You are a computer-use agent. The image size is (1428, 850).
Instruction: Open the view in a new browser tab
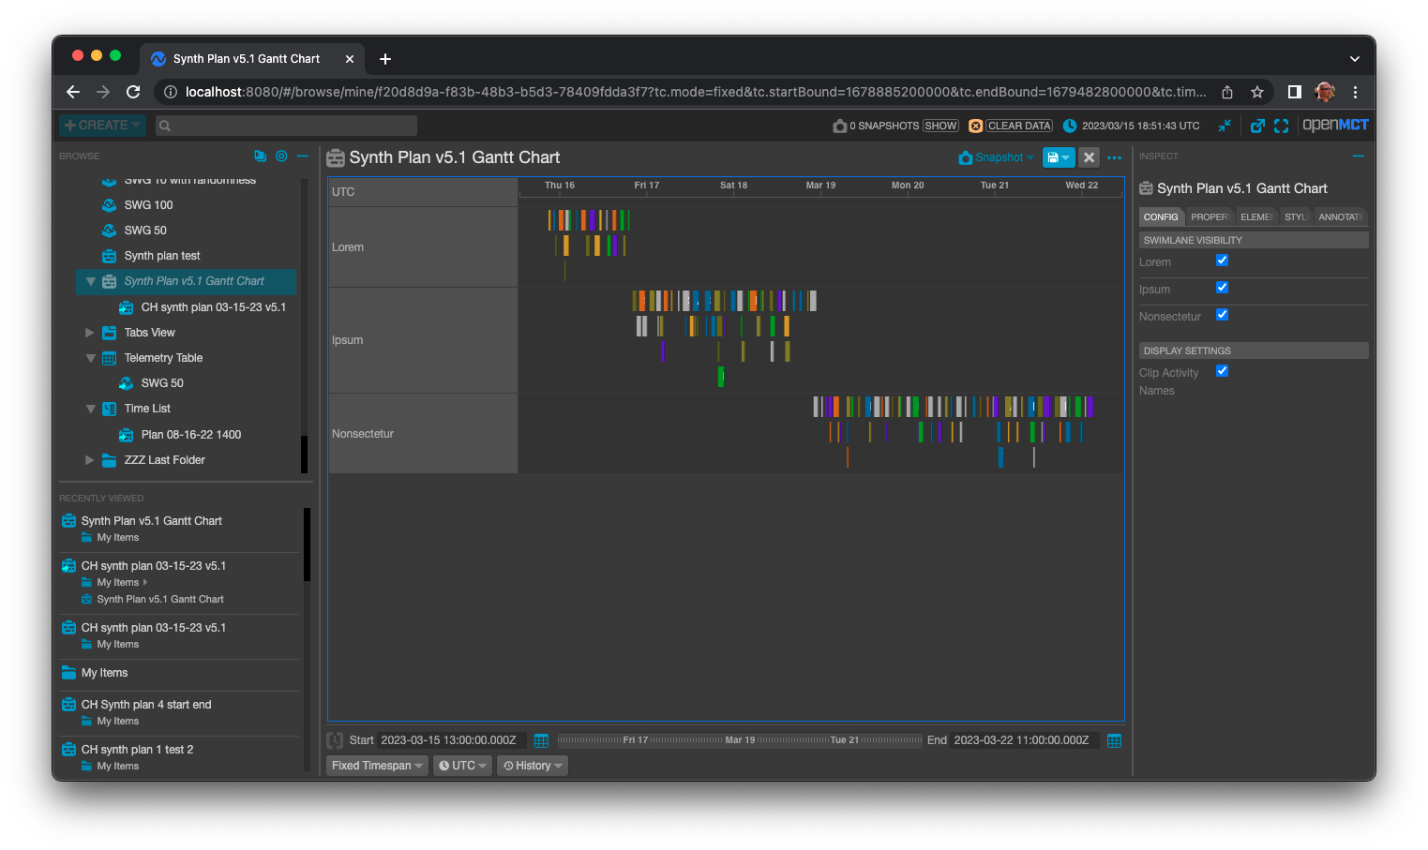click(1257, 125)
